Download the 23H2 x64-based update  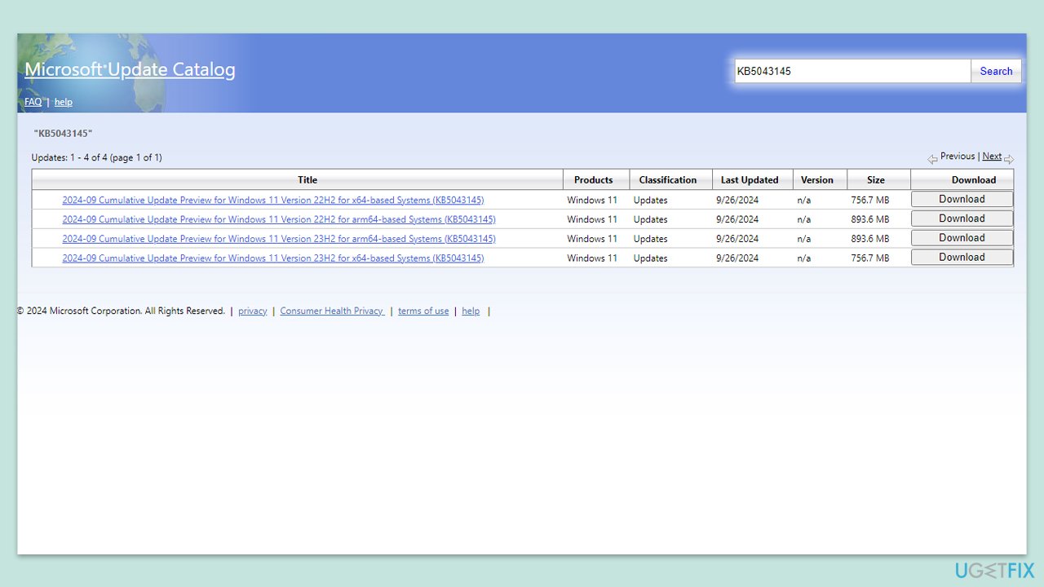962,258
